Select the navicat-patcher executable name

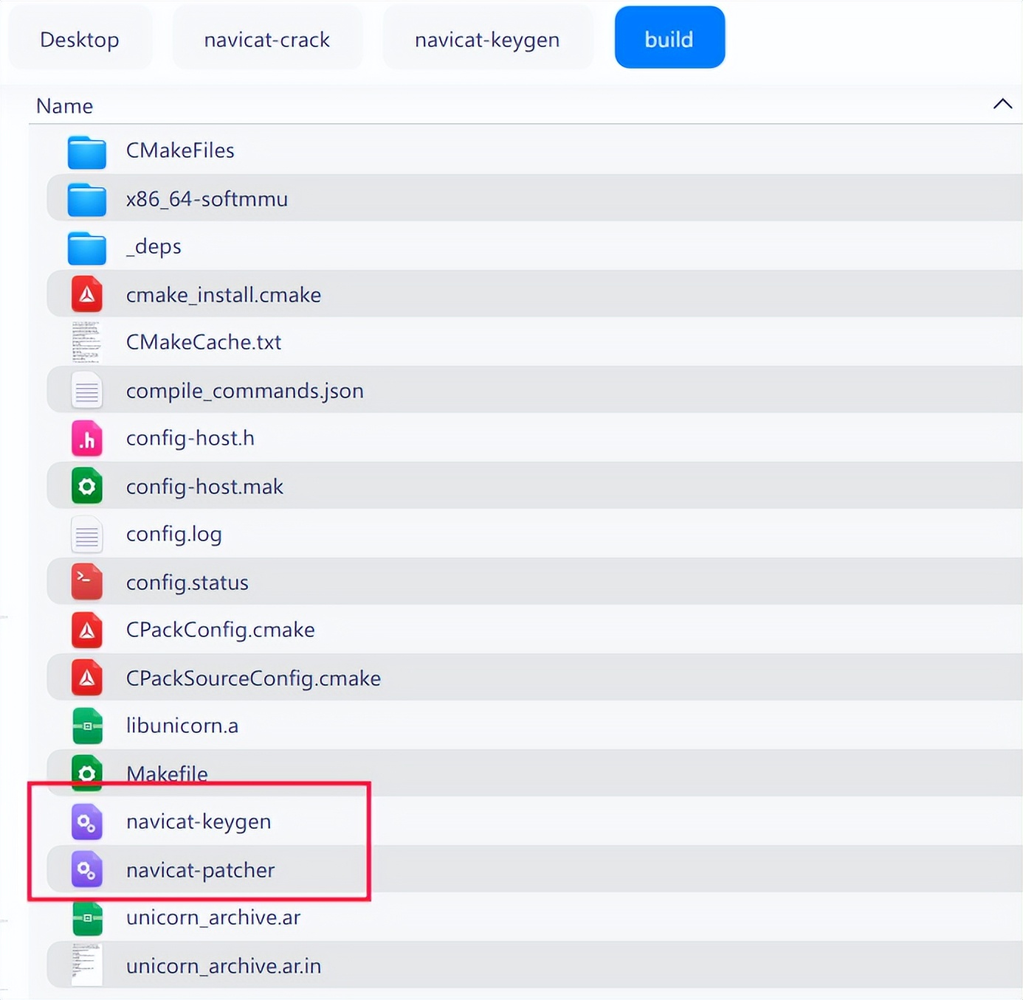click(200, 870)
